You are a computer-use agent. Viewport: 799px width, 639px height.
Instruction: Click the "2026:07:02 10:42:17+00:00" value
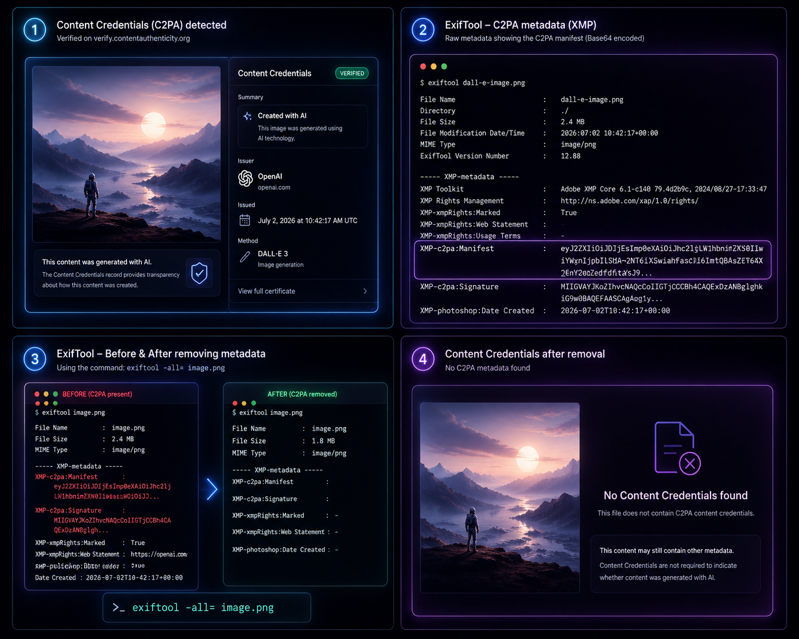(609, 133)
